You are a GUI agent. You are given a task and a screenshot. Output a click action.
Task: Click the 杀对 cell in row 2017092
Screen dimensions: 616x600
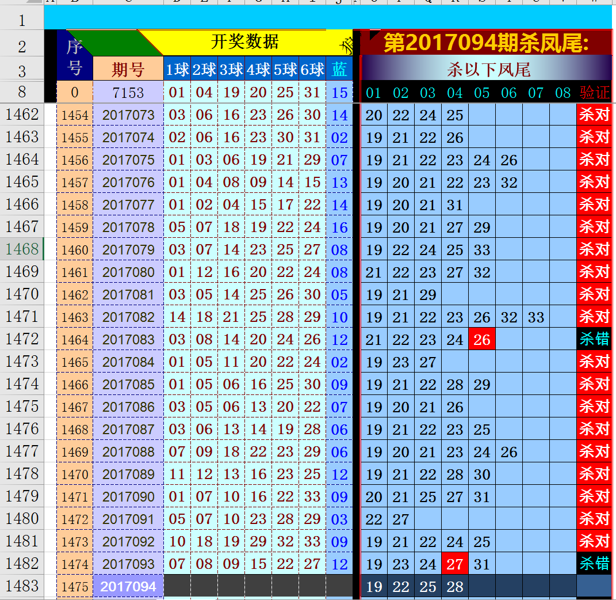point(594,541)
